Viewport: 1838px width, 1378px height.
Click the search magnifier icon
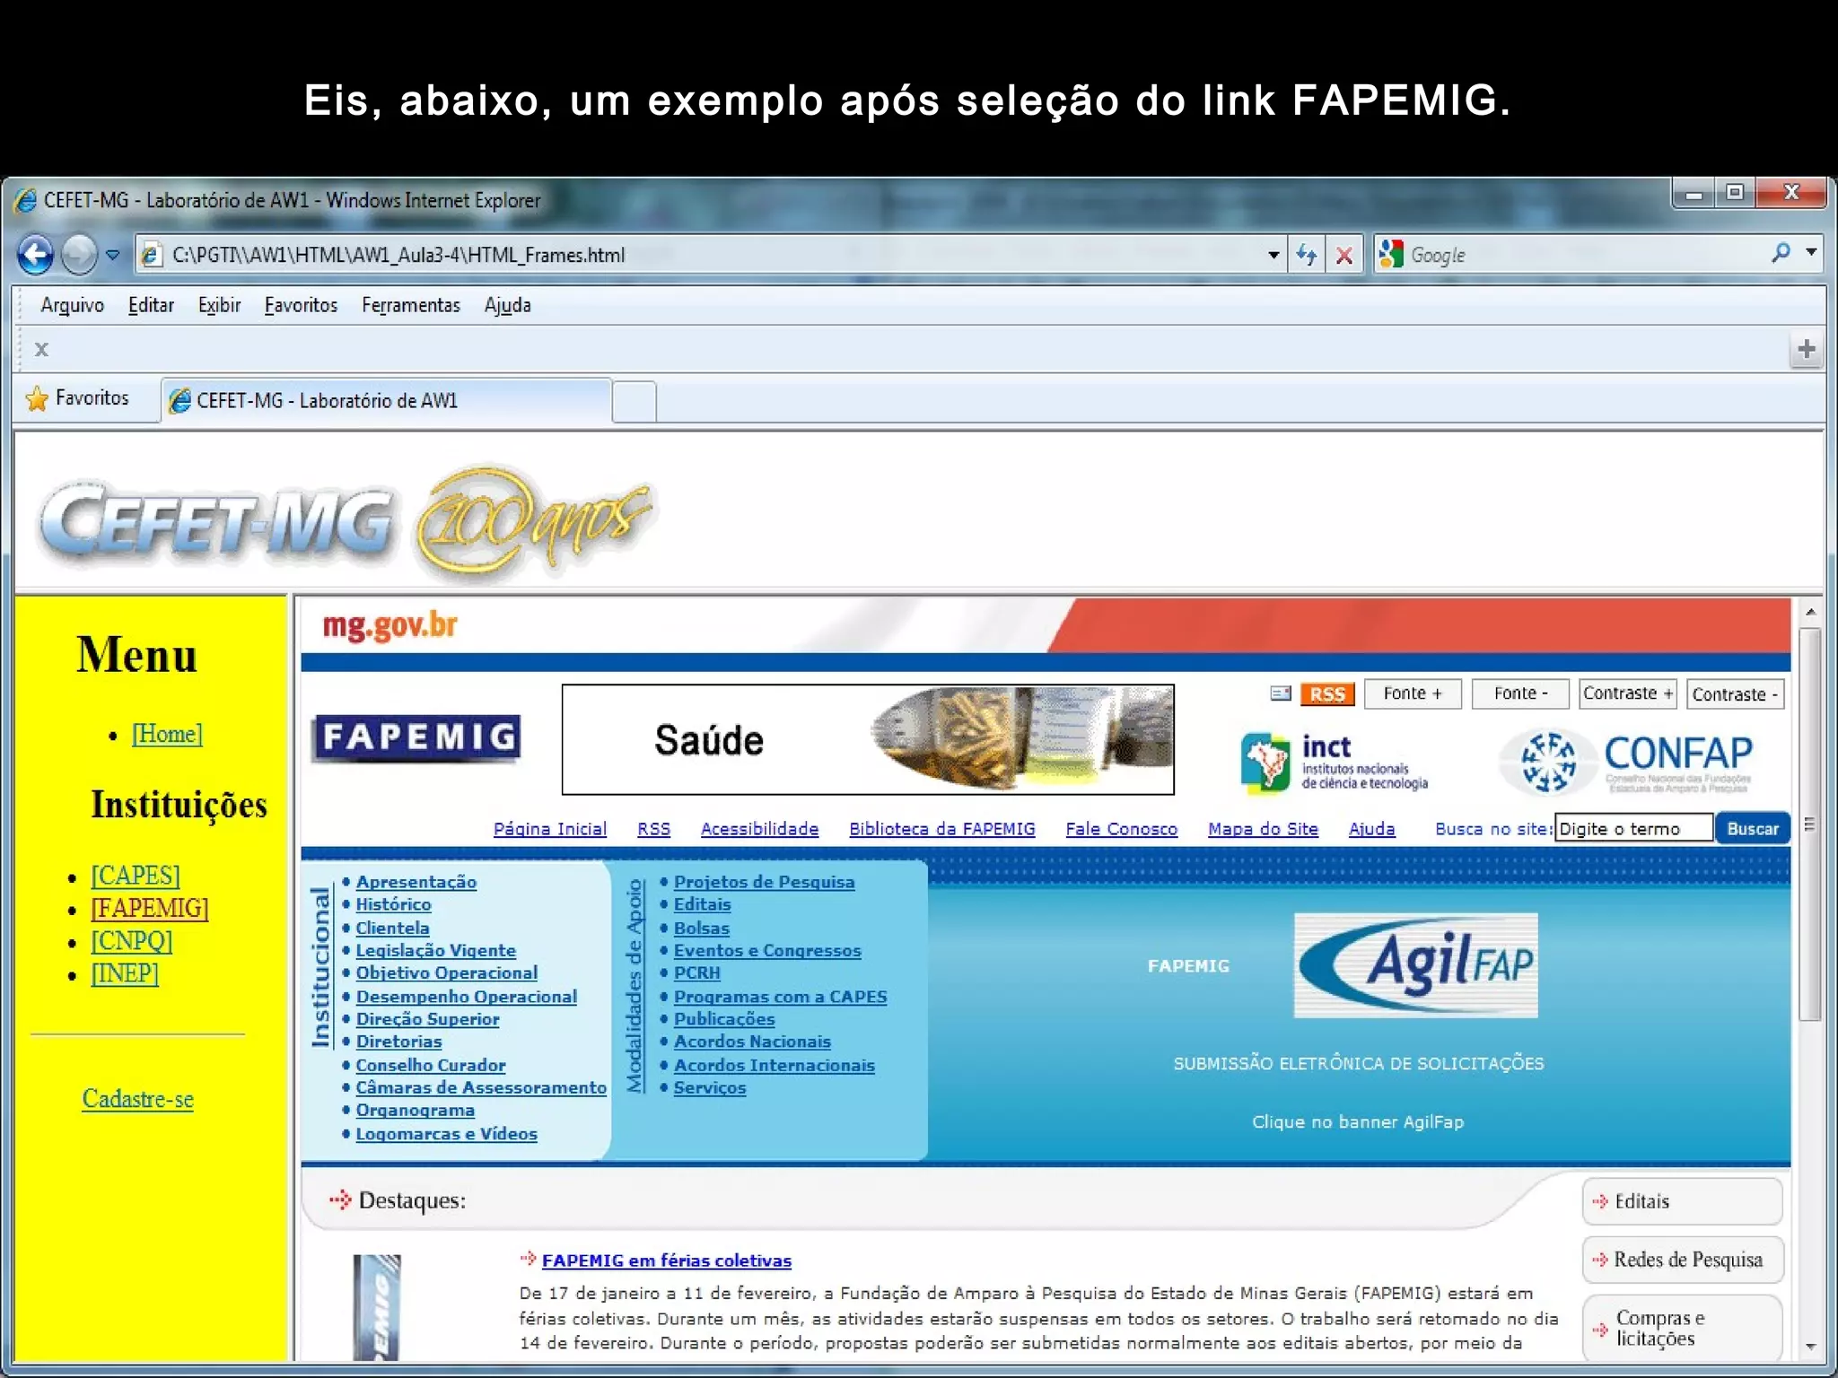point(1781,254)
